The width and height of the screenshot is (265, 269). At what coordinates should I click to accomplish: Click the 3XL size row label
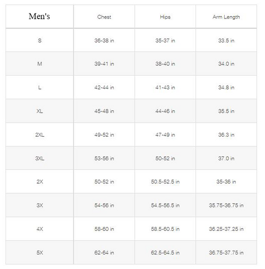[40, 159]
